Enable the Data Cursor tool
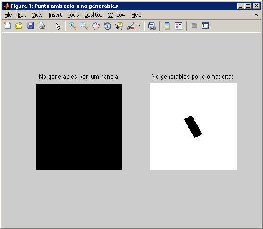Screen dimensions: 263x229 click(x=119, y=26)
